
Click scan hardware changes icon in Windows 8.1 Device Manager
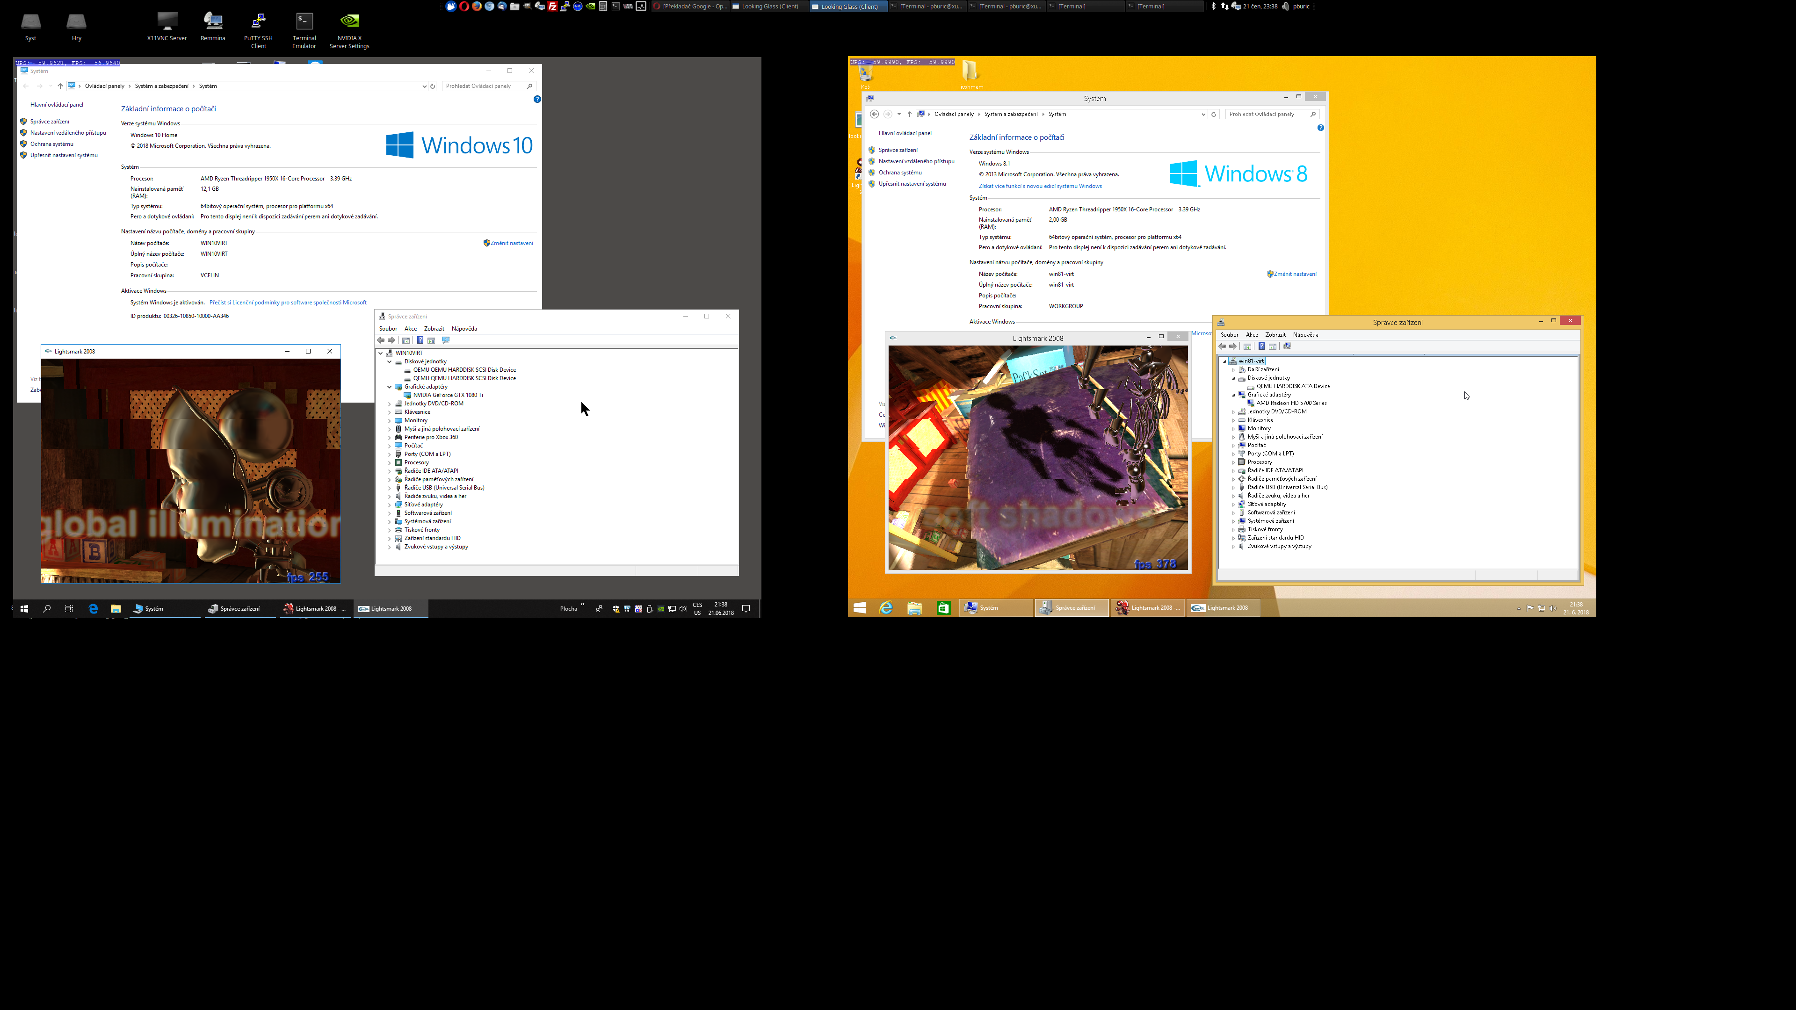pos(1287,346)
